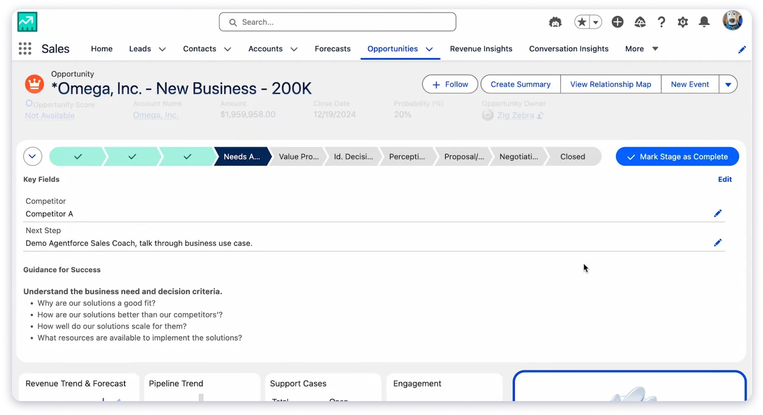Screen dimensions: 763x415
Task: Click the Favorites star icon
Action: [582, 22]
